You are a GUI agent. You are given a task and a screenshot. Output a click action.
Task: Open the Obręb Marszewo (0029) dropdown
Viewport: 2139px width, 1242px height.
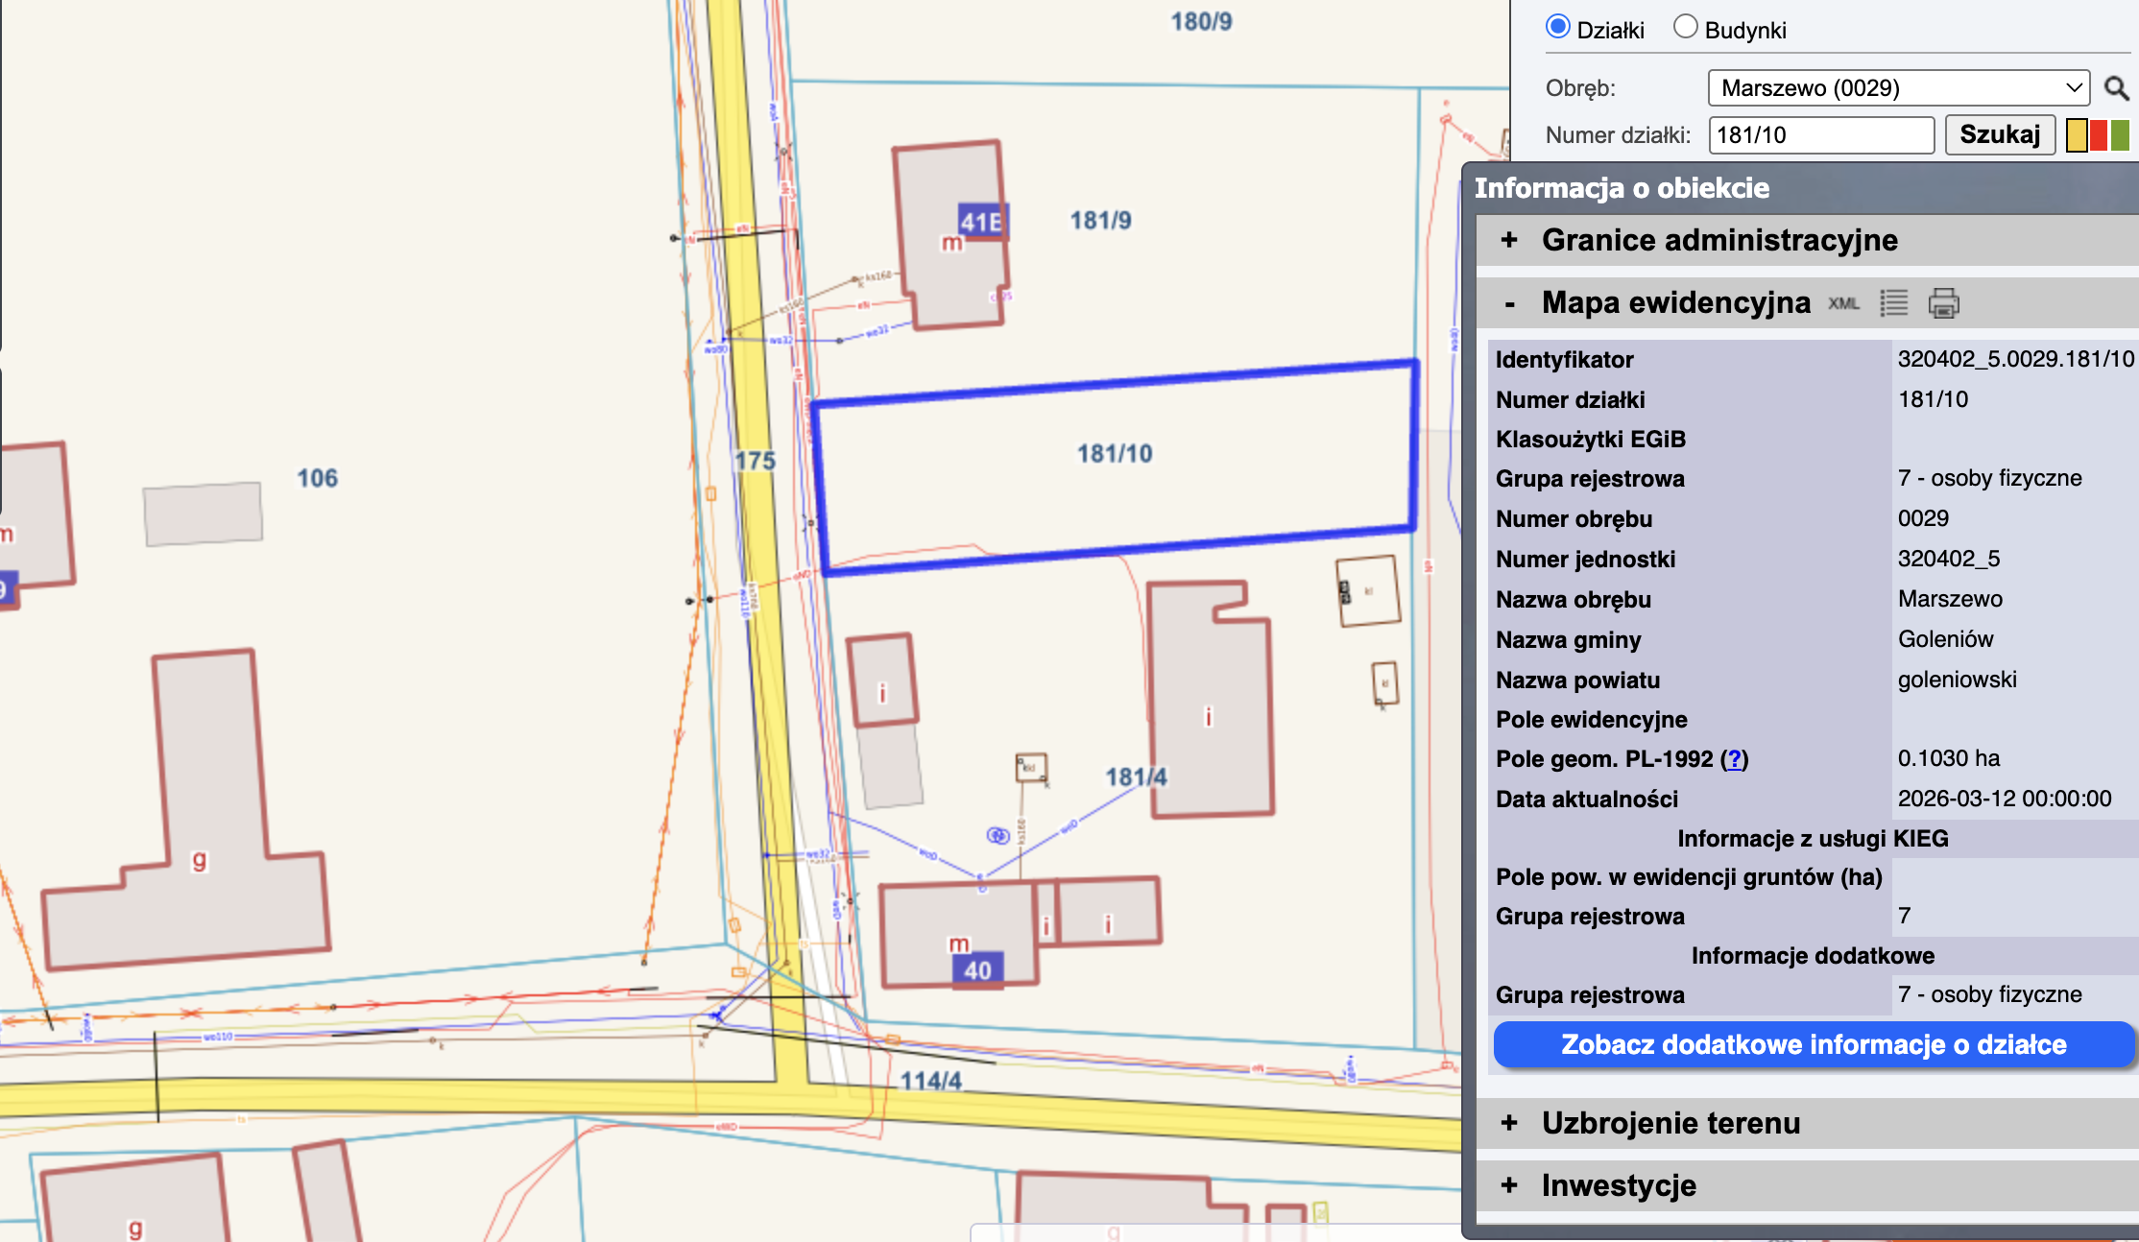[1898, 88]
